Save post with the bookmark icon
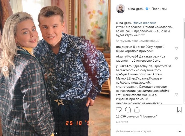The width and height of the screenshot is (185, 136). 180,110
